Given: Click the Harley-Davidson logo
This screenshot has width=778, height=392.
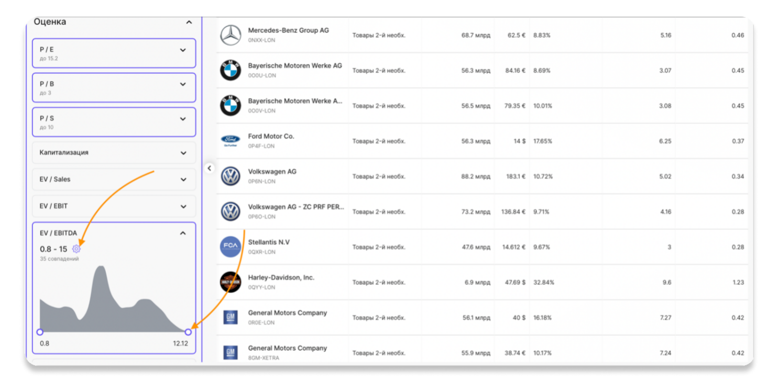Looking at the screenshot, I should 231,282.
